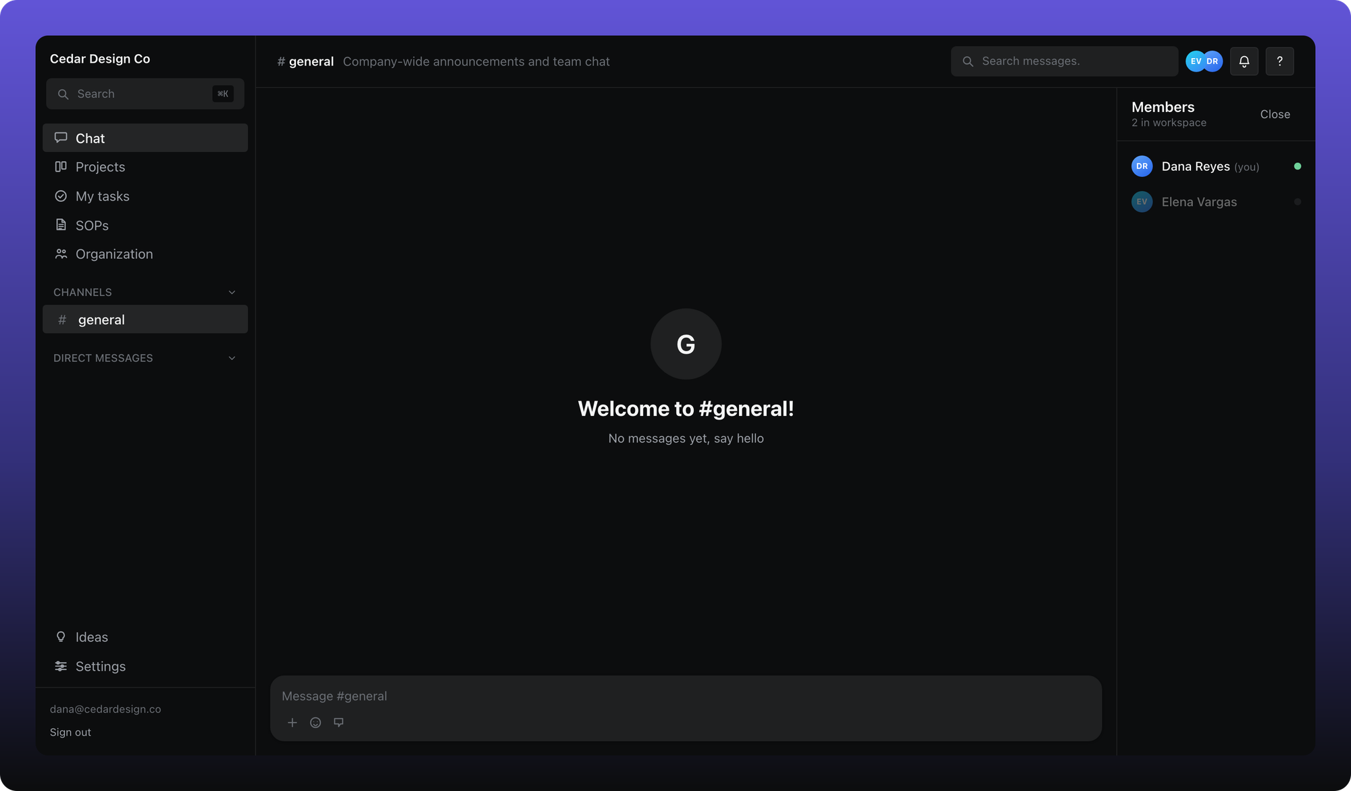Select the general channel in sidebar
This screenshot has height=791, width=1351.
point(145,320)
